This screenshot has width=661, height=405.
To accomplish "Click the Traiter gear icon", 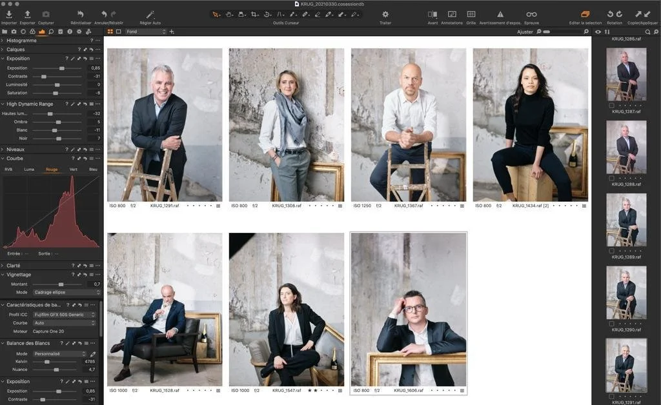I will click(x=385, y=14).
